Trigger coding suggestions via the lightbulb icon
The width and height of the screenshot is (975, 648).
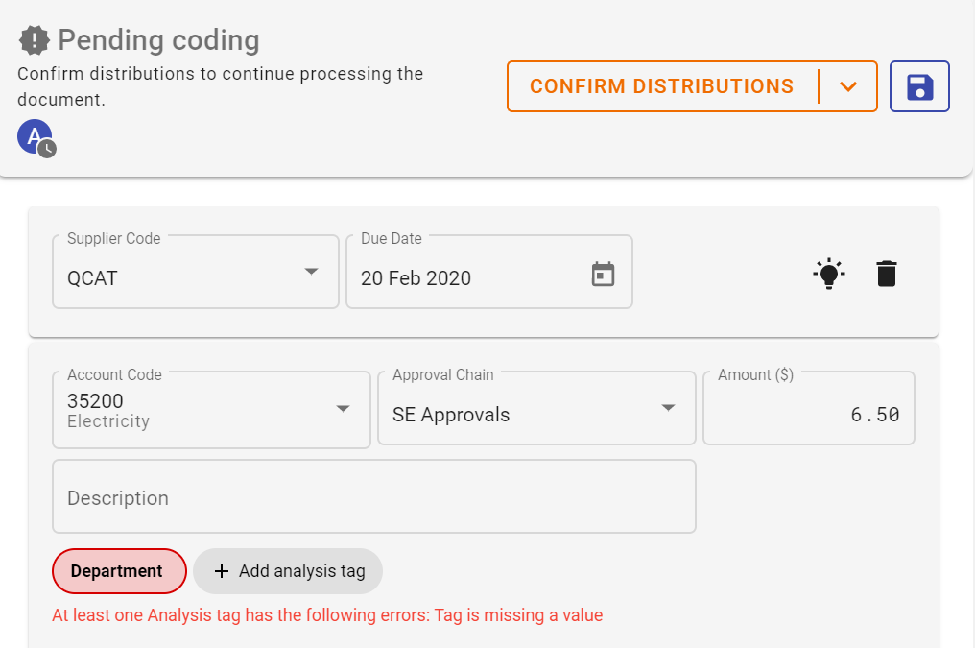[828, 273]
